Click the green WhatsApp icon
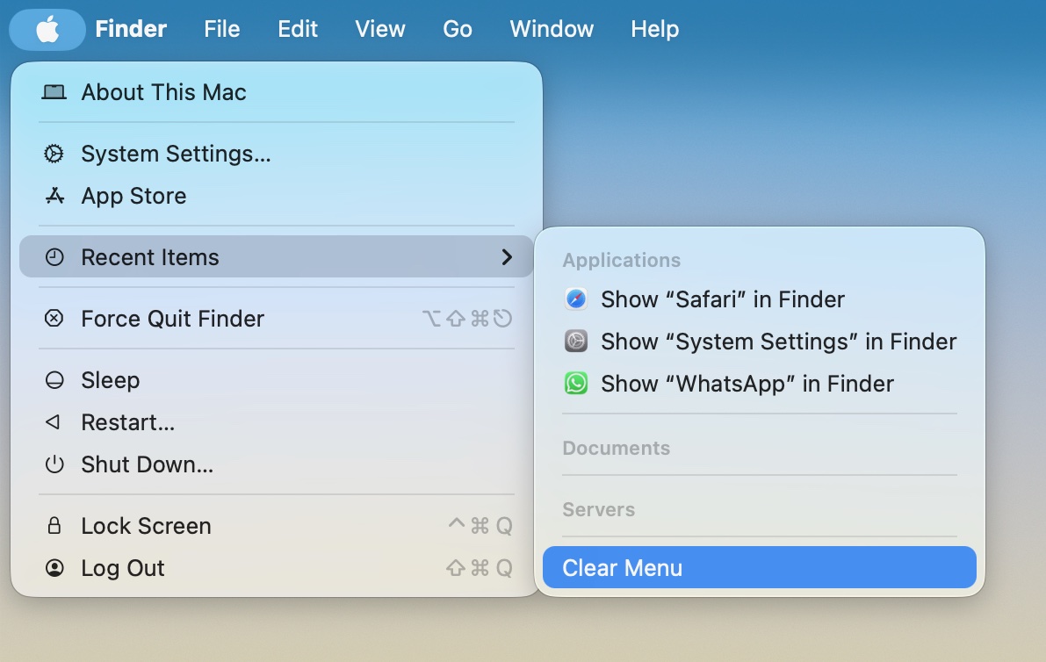This screenshot has width=1046, height=662. coord(576,384)
